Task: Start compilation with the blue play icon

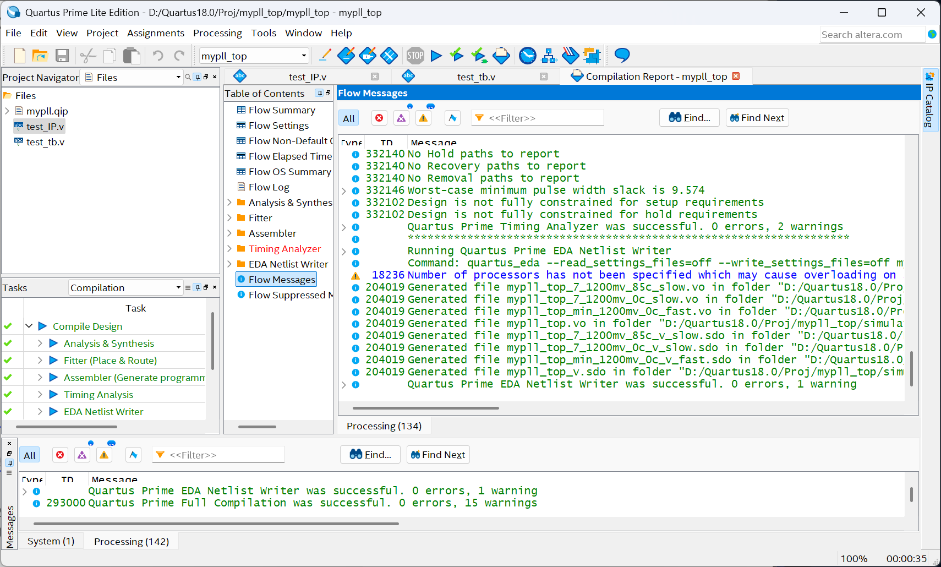Action: tap(436, 56)
